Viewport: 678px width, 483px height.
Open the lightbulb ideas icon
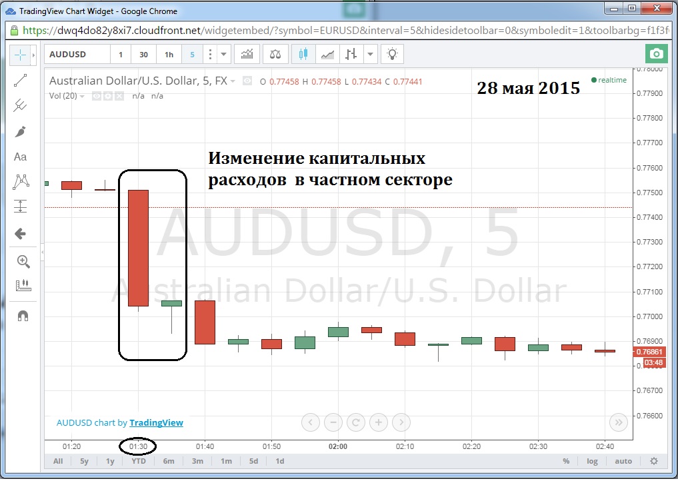[392, 55]
